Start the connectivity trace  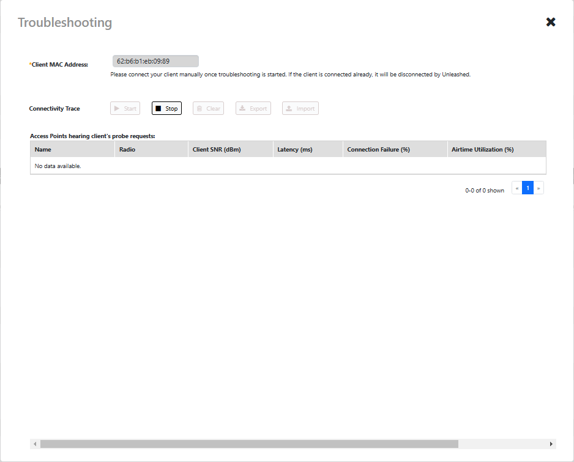[x=125, y=109]
